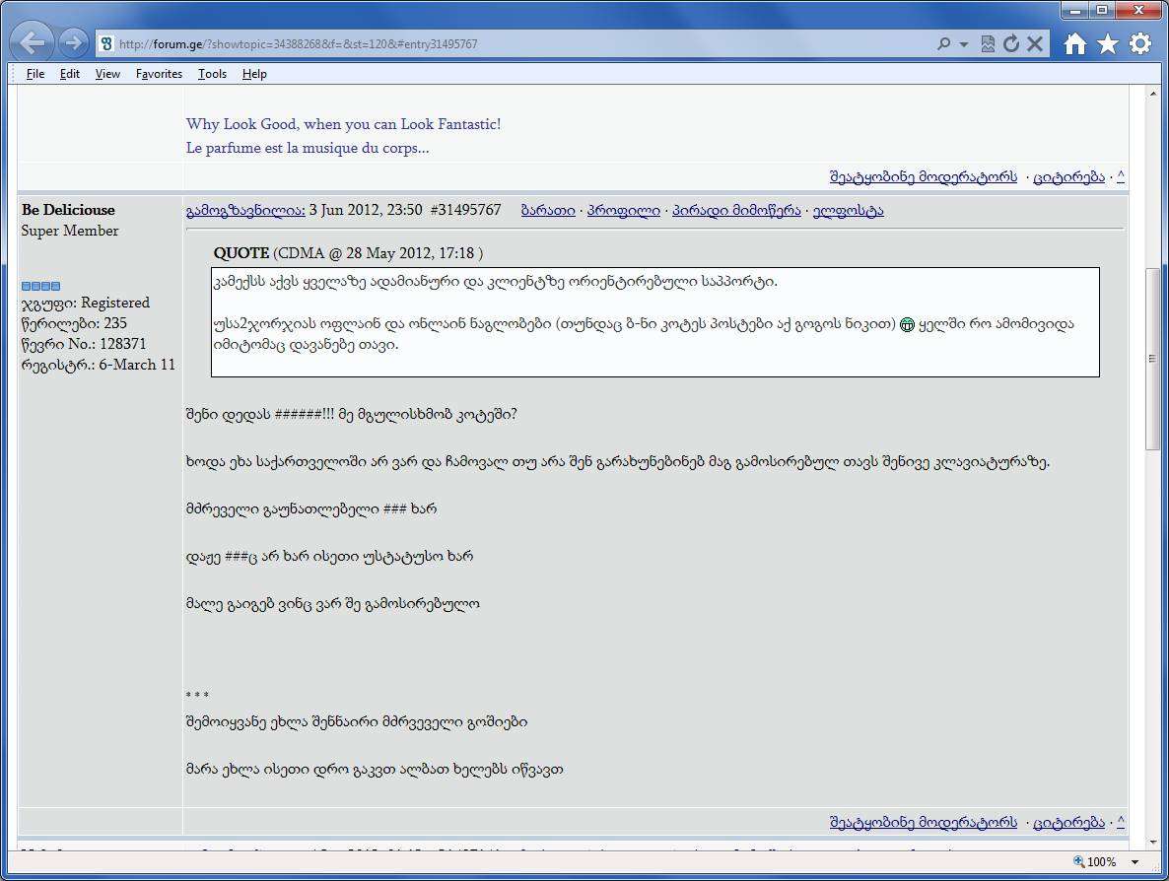Open Favorites star icon
This screenshot has height=881, width=1169.
1108,44
